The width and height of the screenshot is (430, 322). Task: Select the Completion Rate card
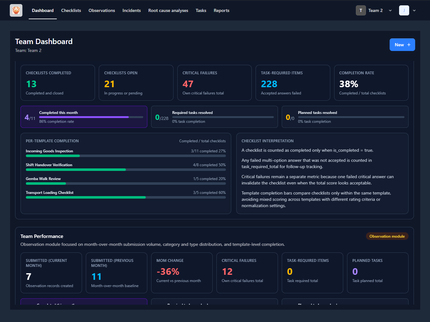click(371, 83)
